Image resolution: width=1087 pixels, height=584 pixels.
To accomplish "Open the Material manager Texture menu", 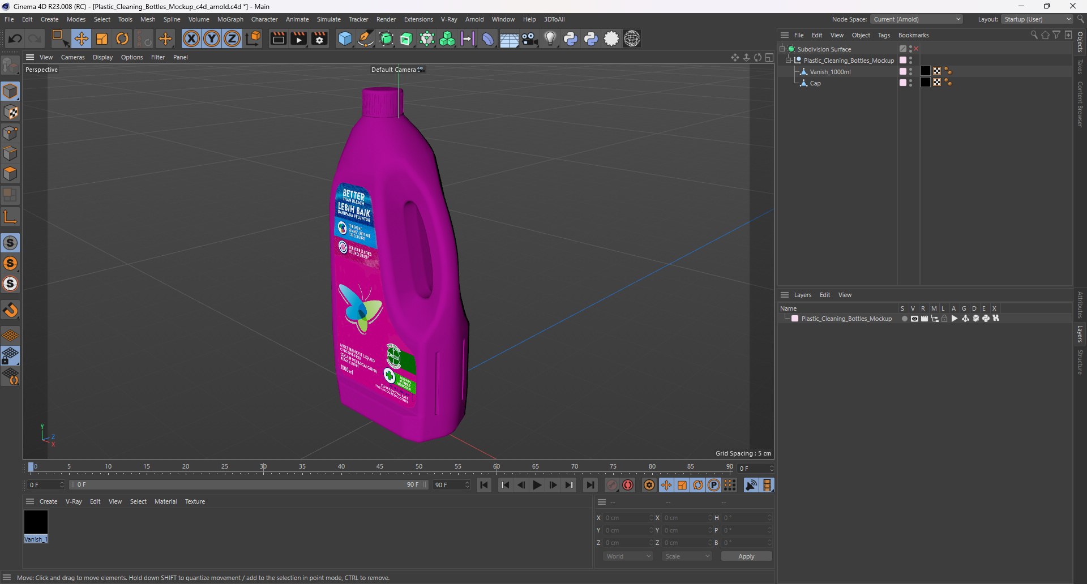I will click(x=195, y=501).
